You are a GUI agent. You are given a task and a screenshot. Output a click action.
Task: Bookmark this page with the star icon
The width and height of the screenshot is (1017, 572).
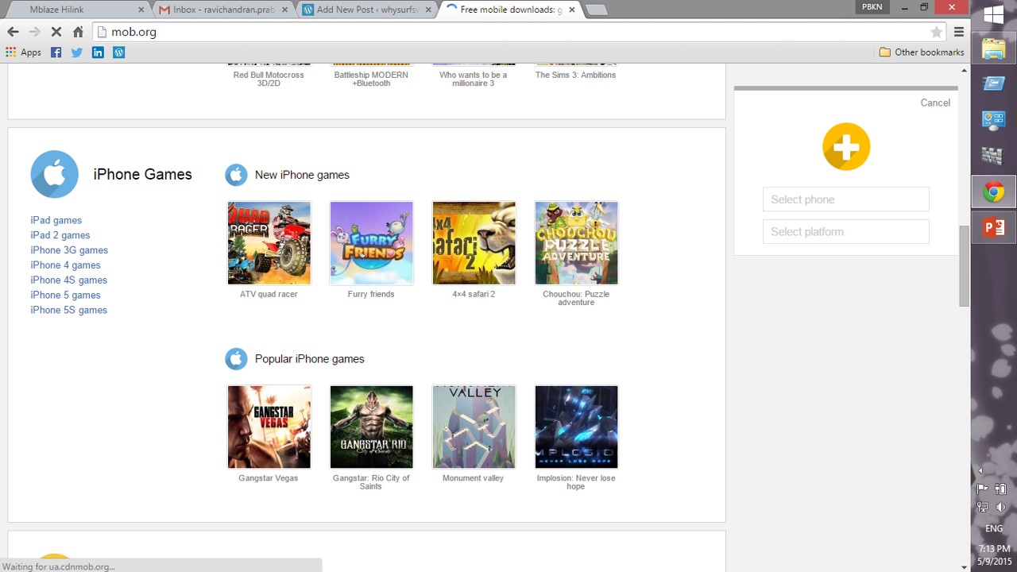pyautogui.click(x=936, y=32)
